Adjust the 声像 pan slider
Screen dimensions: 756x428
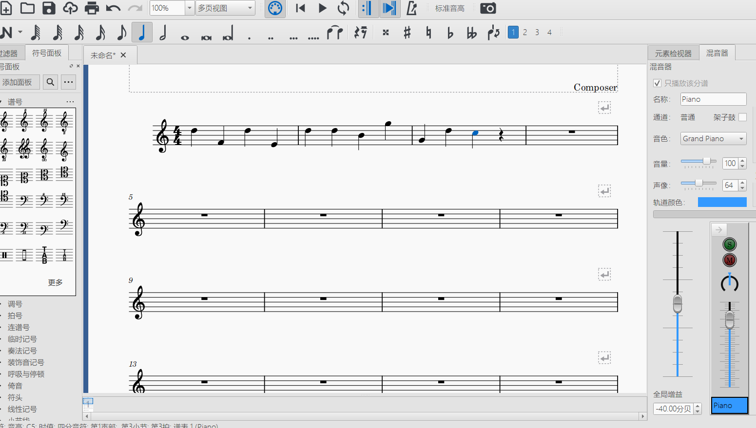click(x=698, y=183)
